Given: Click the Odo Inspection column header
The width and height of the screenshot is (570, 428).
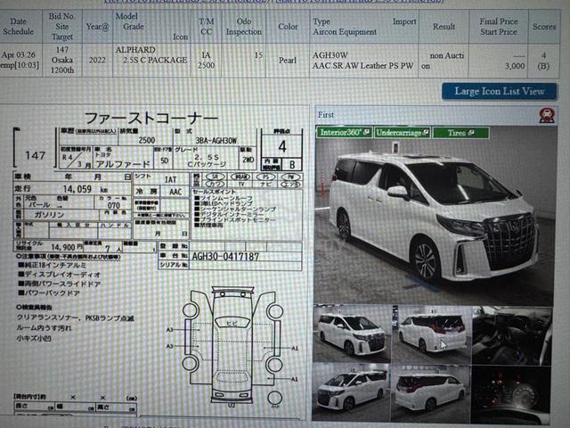Looking at the screenshot, I should [243, 27].
